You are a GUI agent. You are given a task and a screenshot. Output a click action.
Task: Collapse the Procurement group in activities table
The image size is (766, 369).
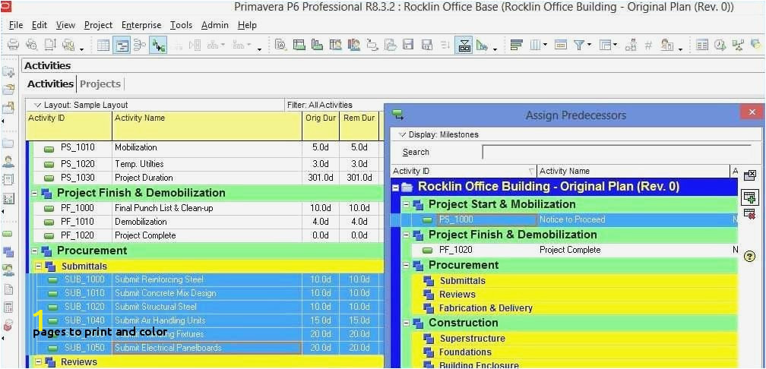click(x=35, y=251)
